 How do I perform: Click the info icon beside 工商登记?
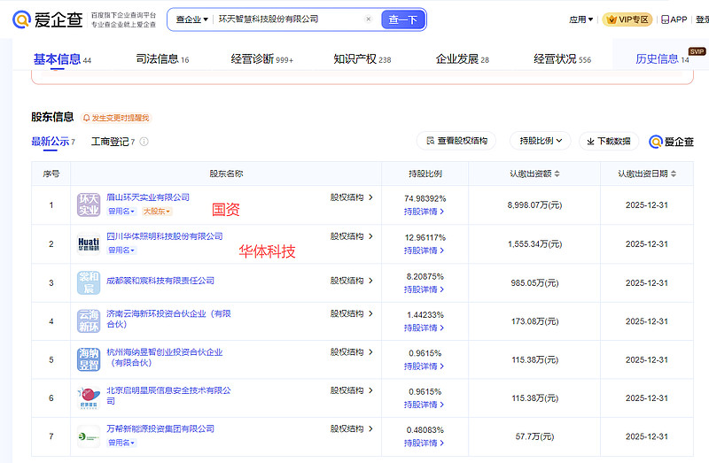point(144,142)
